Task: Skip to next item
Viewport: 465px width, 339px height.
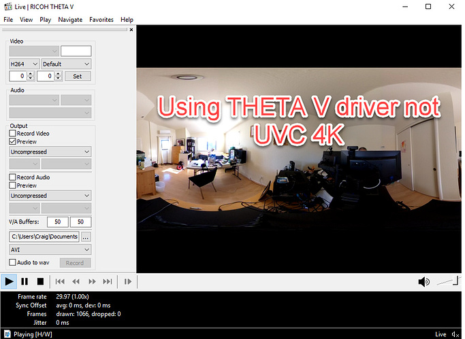Action: click(108, 282)
